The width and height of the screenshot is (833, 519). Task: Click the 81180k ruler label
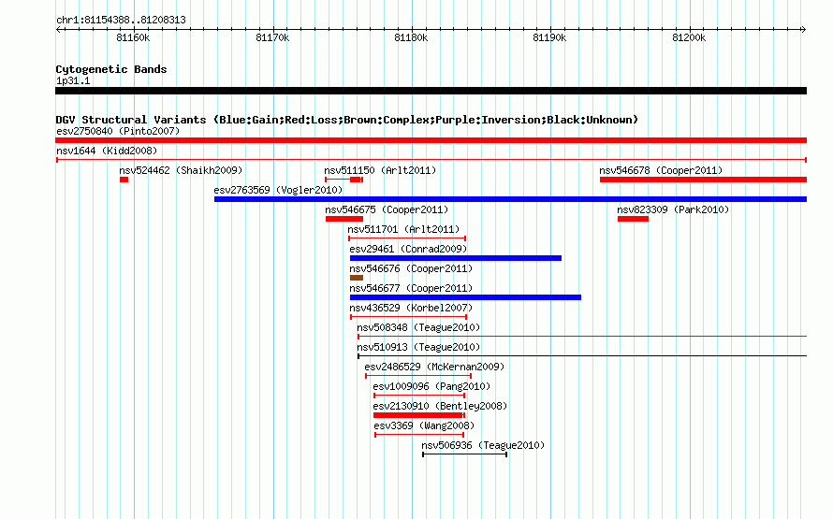[411, 37]
